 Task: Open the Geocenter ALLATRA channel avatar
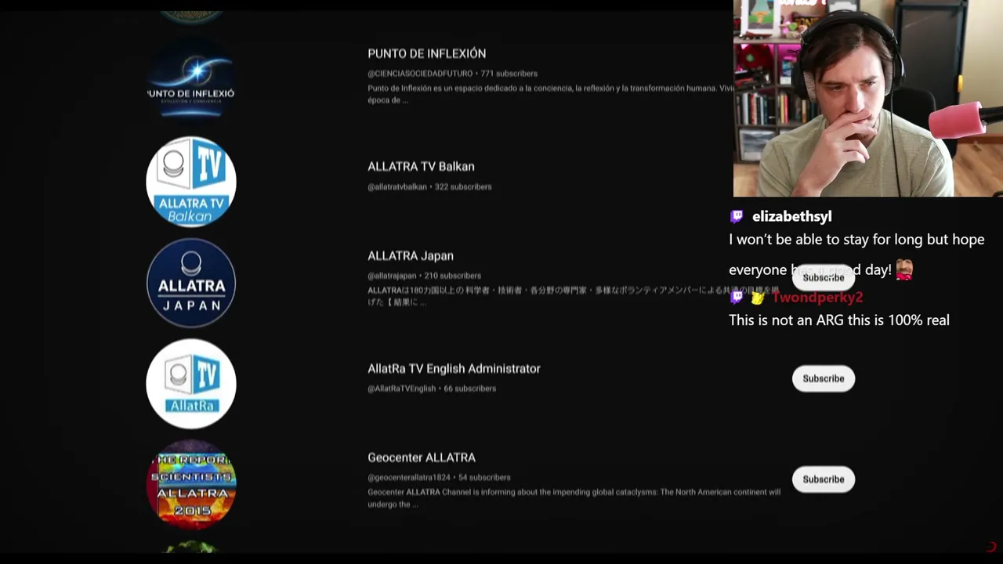[191, 484]
